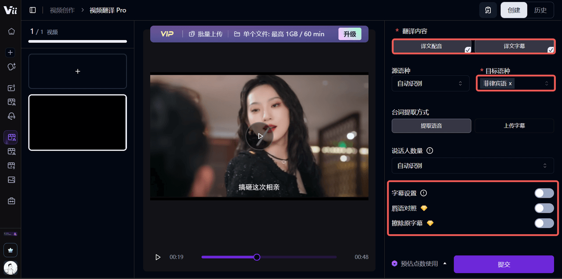
Task: Select the 上传字幕 extraction option
Action: 514,126
